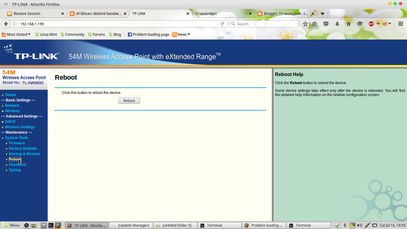Open the battery status tray icon
Image resolution: width=407 pixels, height=229 pixels.
coord(375,225)
